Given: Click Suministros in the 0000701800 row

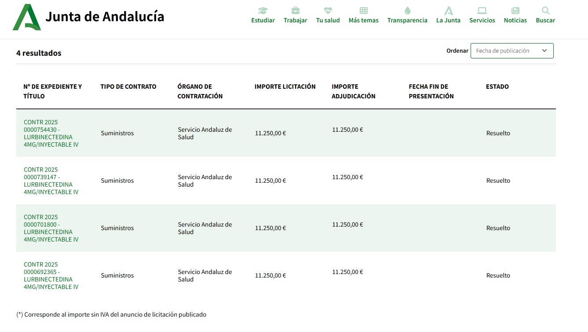Looking at the screenshot, I should point(117,228).
